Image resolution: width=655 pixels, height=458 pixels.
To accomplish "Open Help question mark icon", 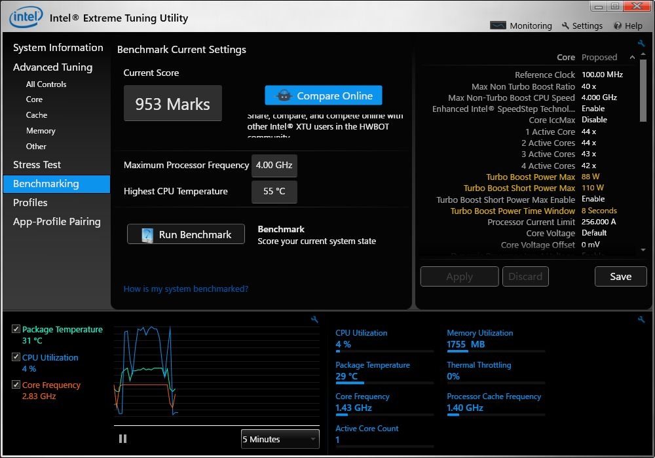I will click(618, 26).
